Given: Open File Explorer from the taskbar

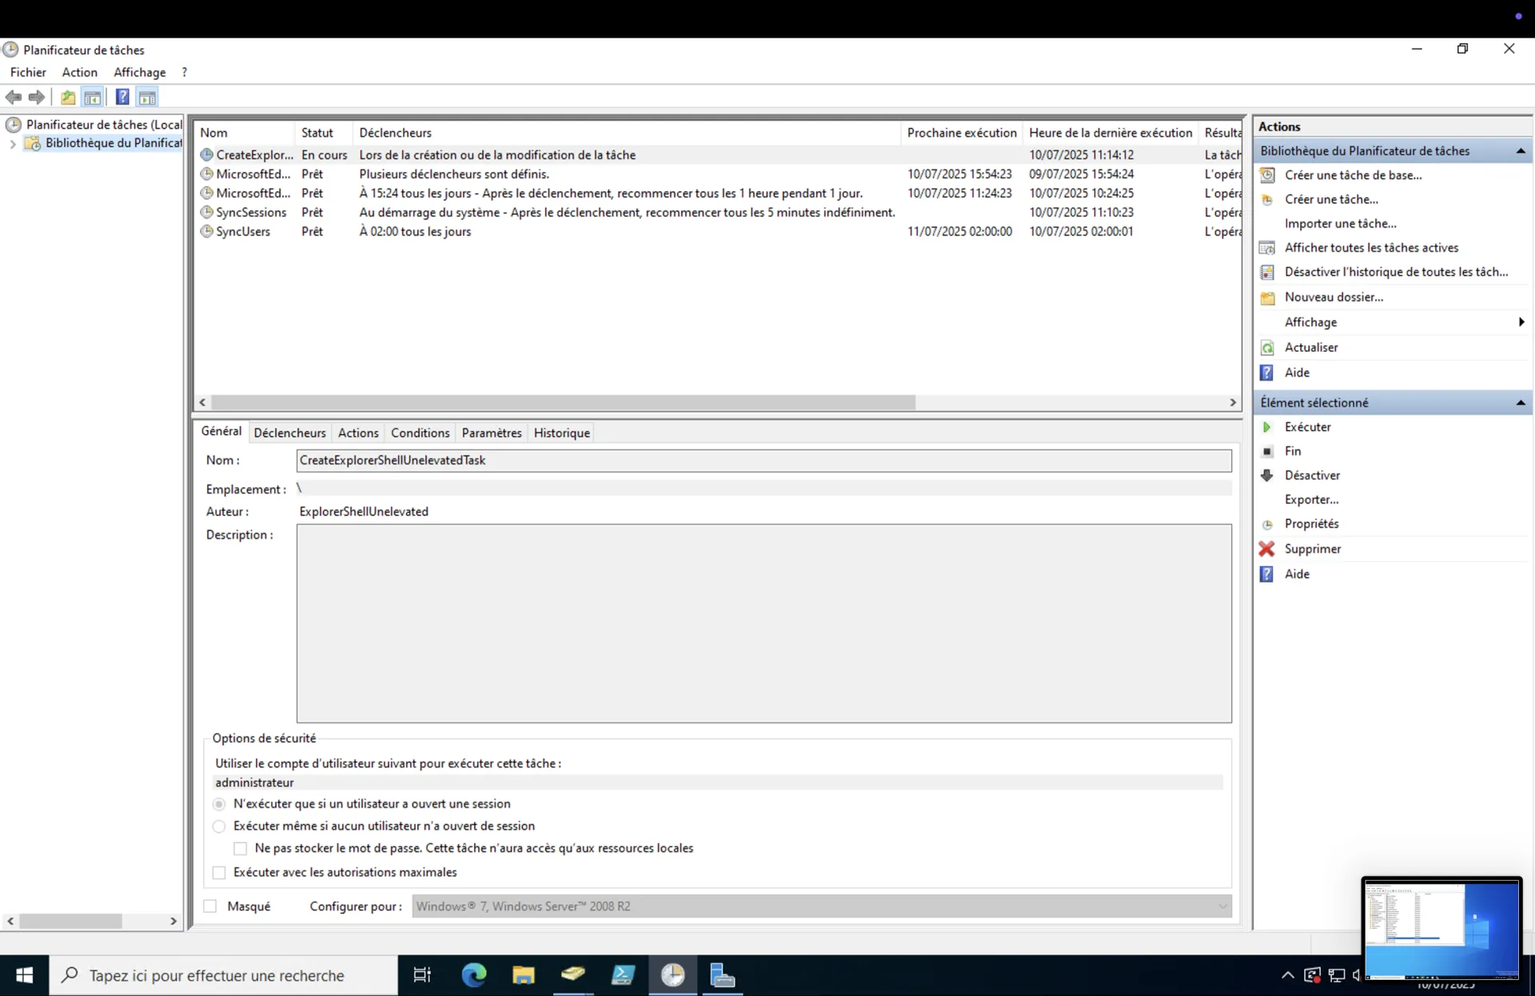Looking at the screenshot, I should (524, 975).
